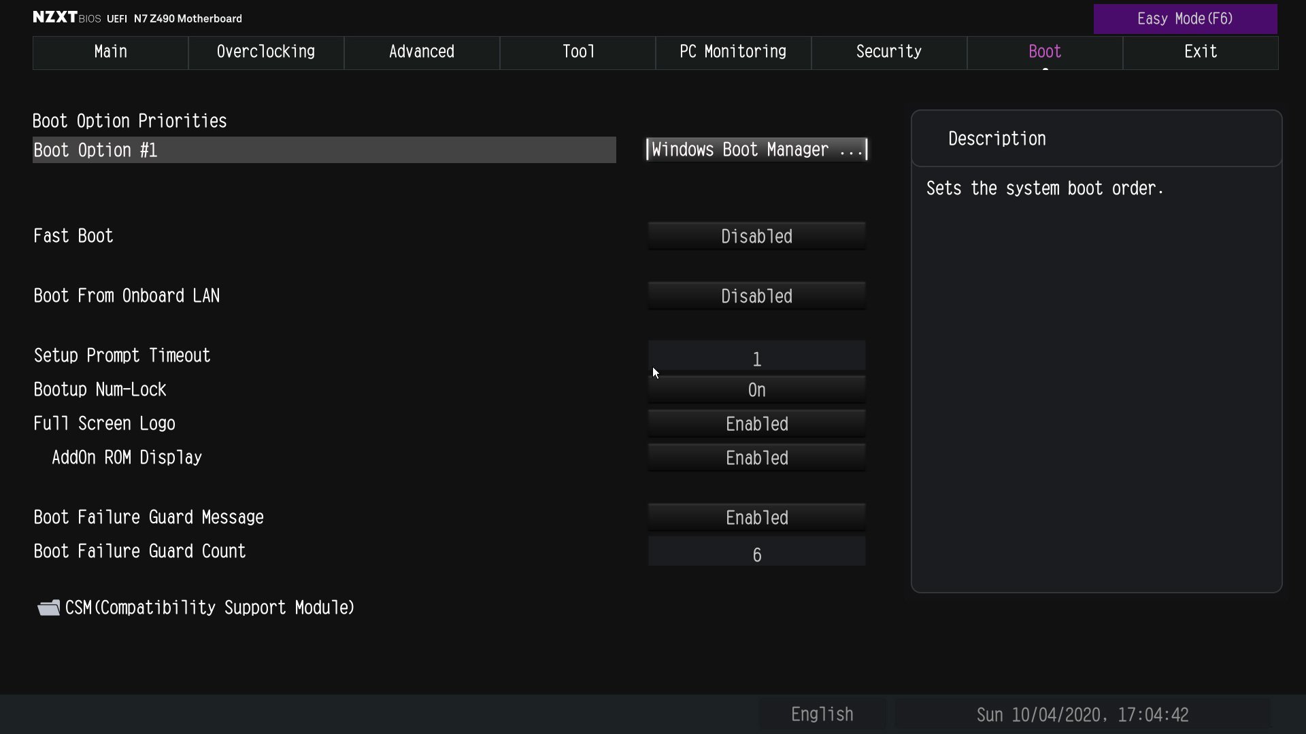This screenshot has width=1306, height=734.
Task: Select the Fast Boot label
Action: point(73,236)
